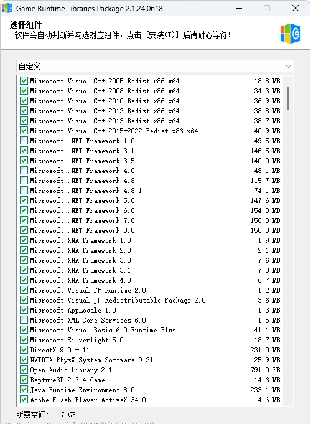Close the installer window
Image resolution: width=316 pixels, height=424 pixels.
point(295,8)
